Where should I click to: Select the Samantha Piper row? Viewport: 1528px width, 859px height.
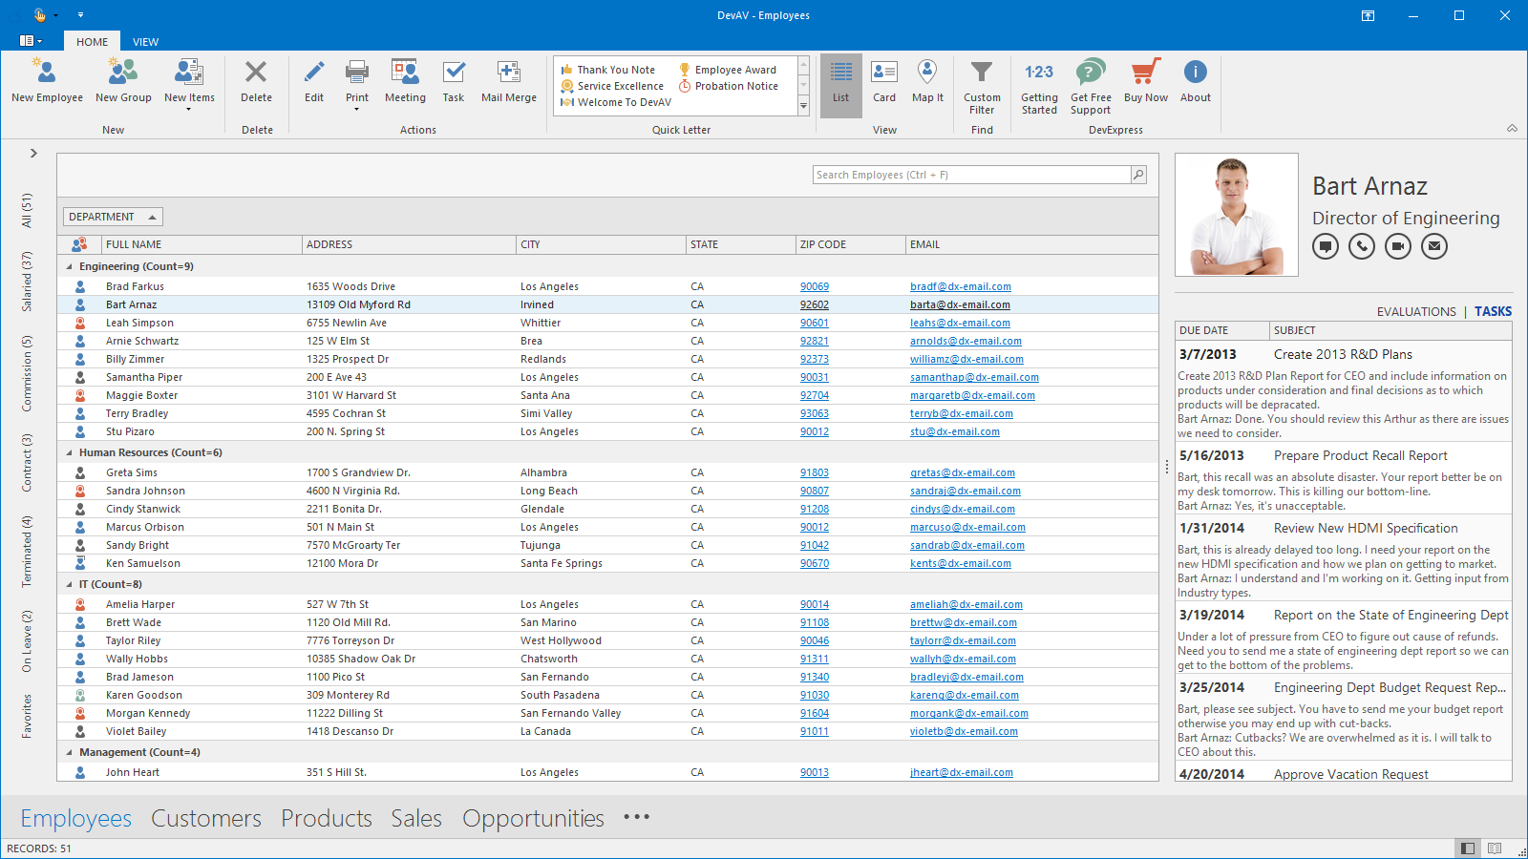pos(607,377)
